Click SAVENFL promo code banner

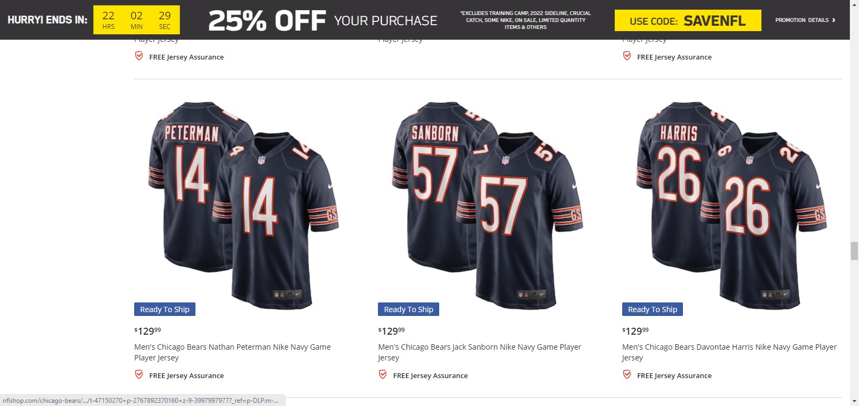click(x=688, y=21)
